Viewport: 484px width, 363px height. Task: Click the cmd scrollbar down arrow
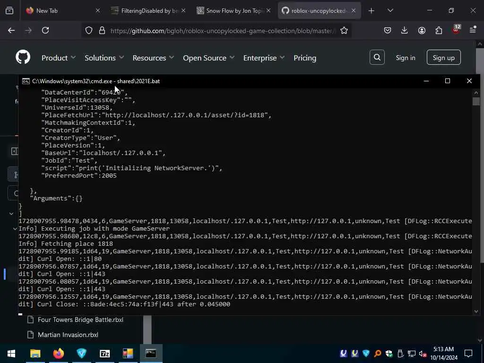coord(476,311)
